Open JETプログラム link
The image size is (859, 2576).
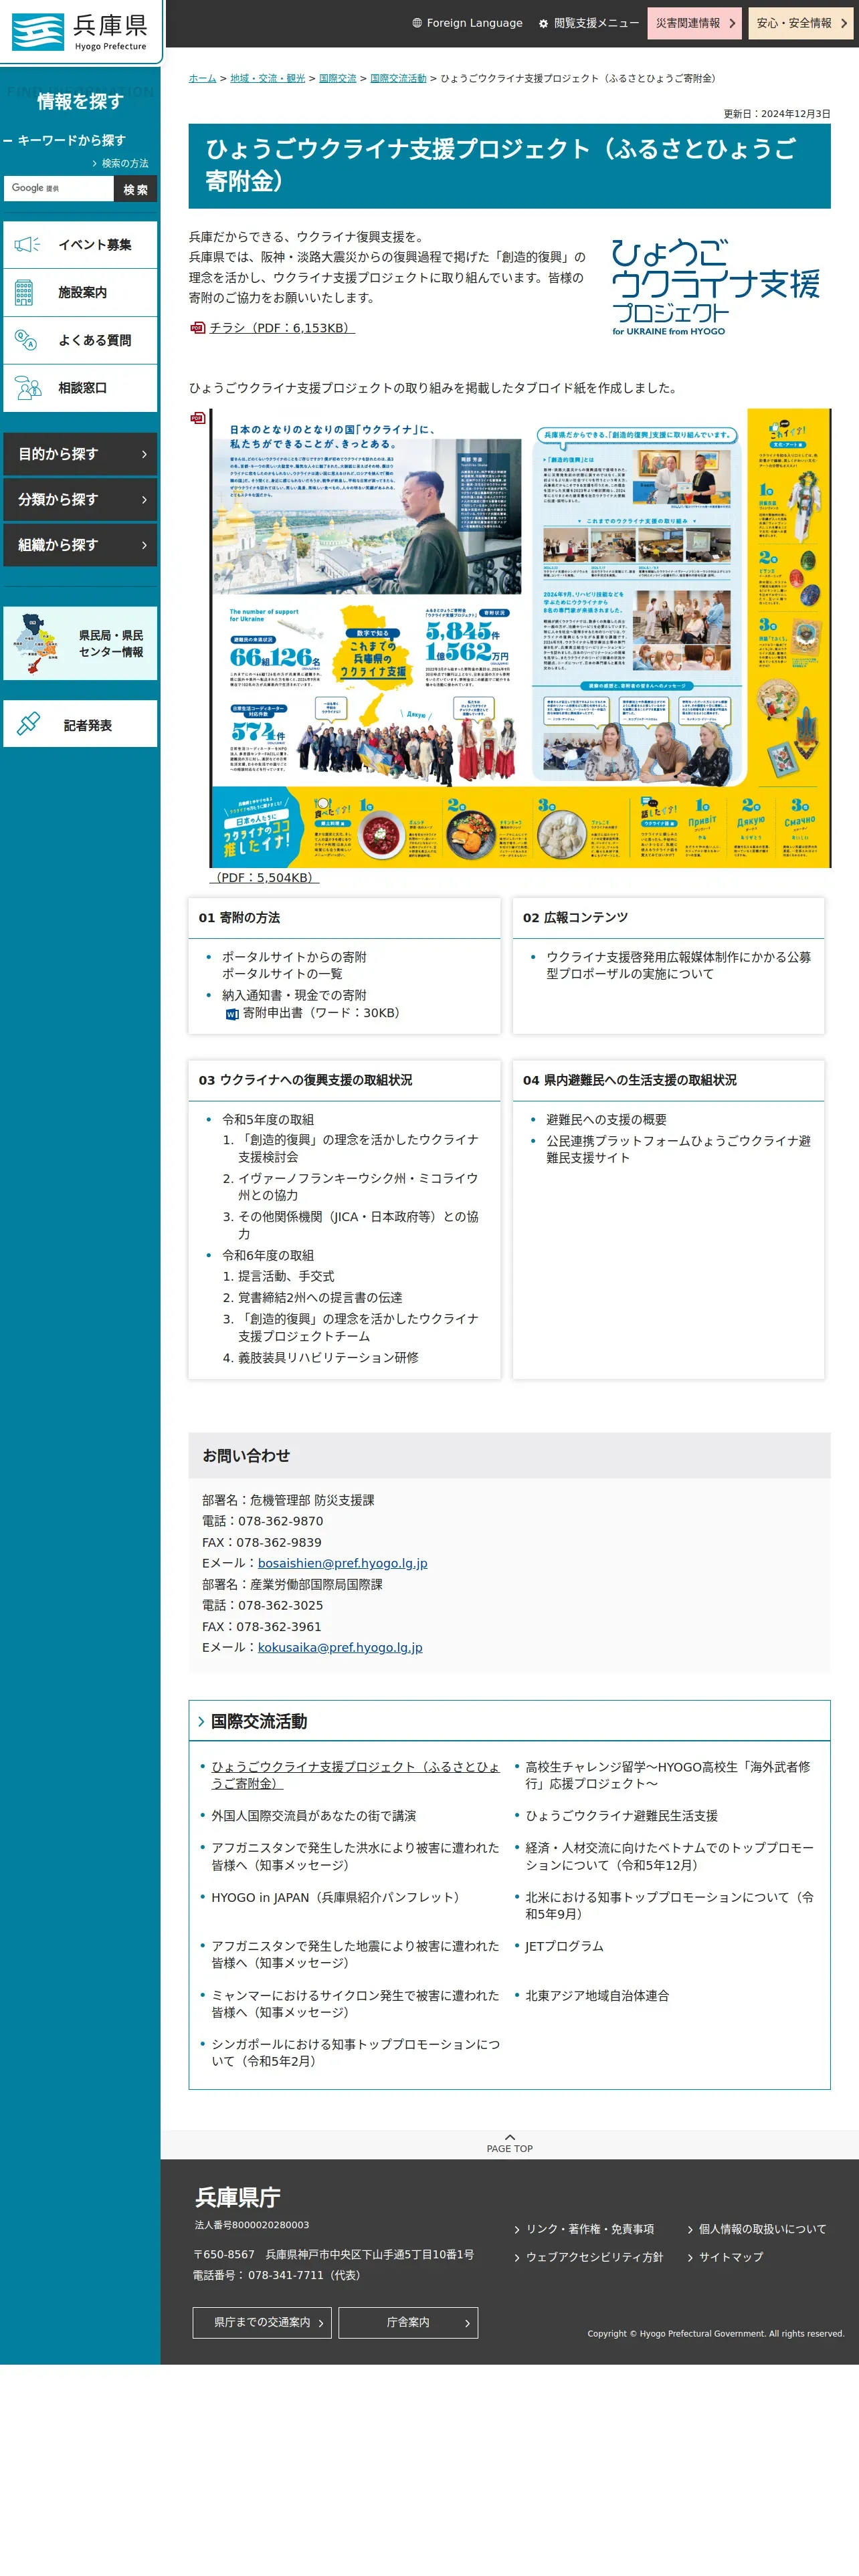tap(564, 1946)
